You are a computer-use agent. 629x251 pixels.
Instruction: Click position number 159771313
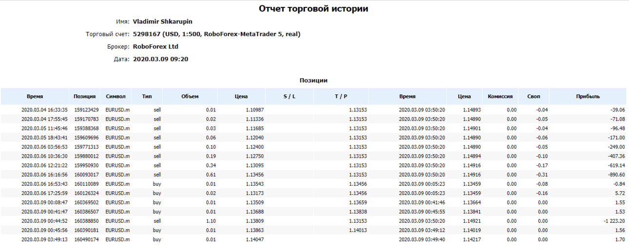(x=86, y=147)
